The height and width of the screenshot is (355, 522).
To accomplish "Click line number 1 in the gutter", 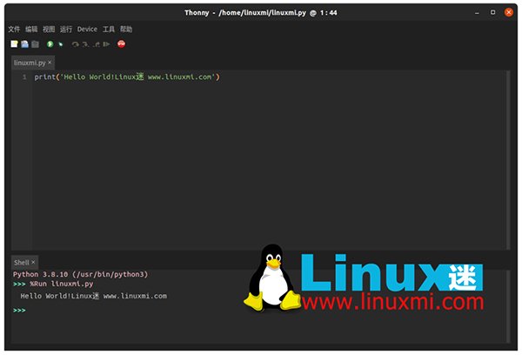I will pos(24,77).
